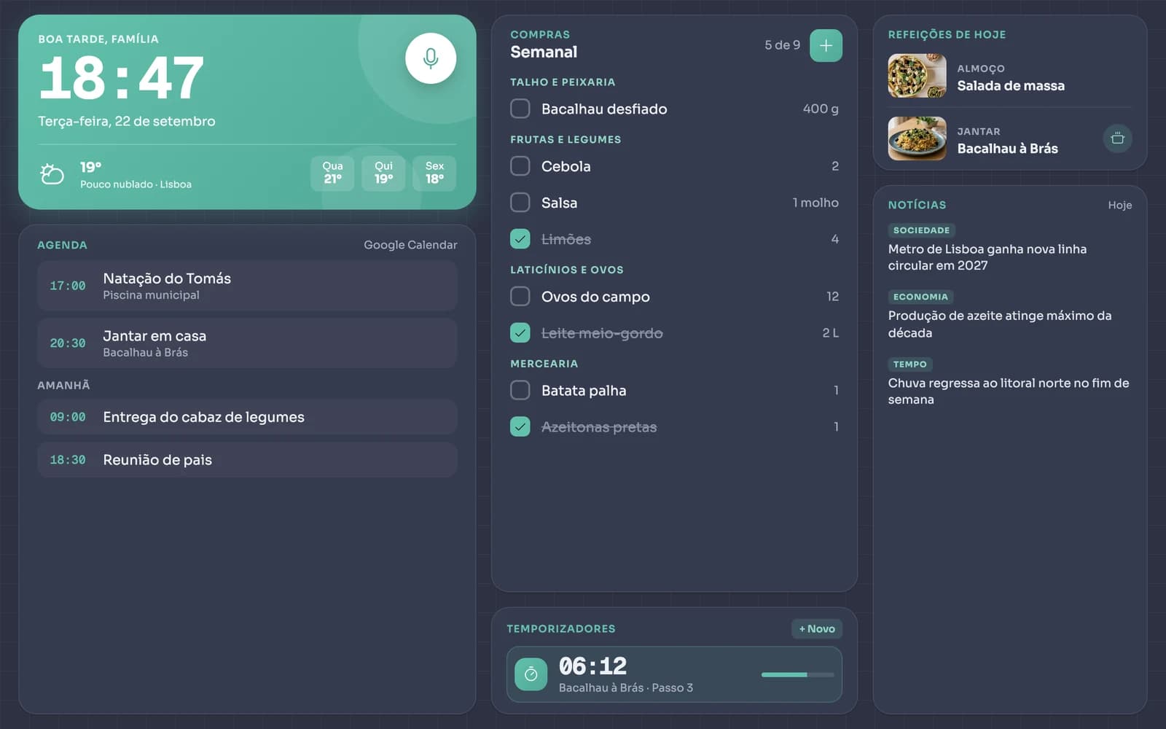Click the + Novo timer button
Image resolution: width=1166 pixels, height=729 pixels.
817,629
